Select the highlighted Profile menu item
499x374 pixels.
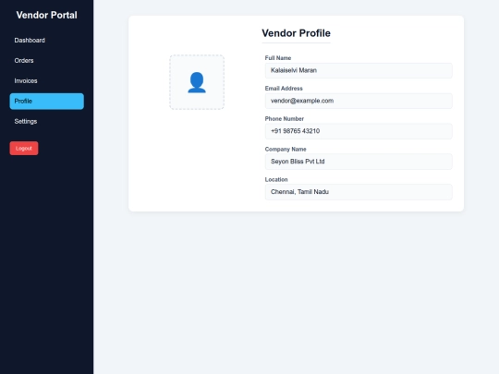tap(46, 102)
